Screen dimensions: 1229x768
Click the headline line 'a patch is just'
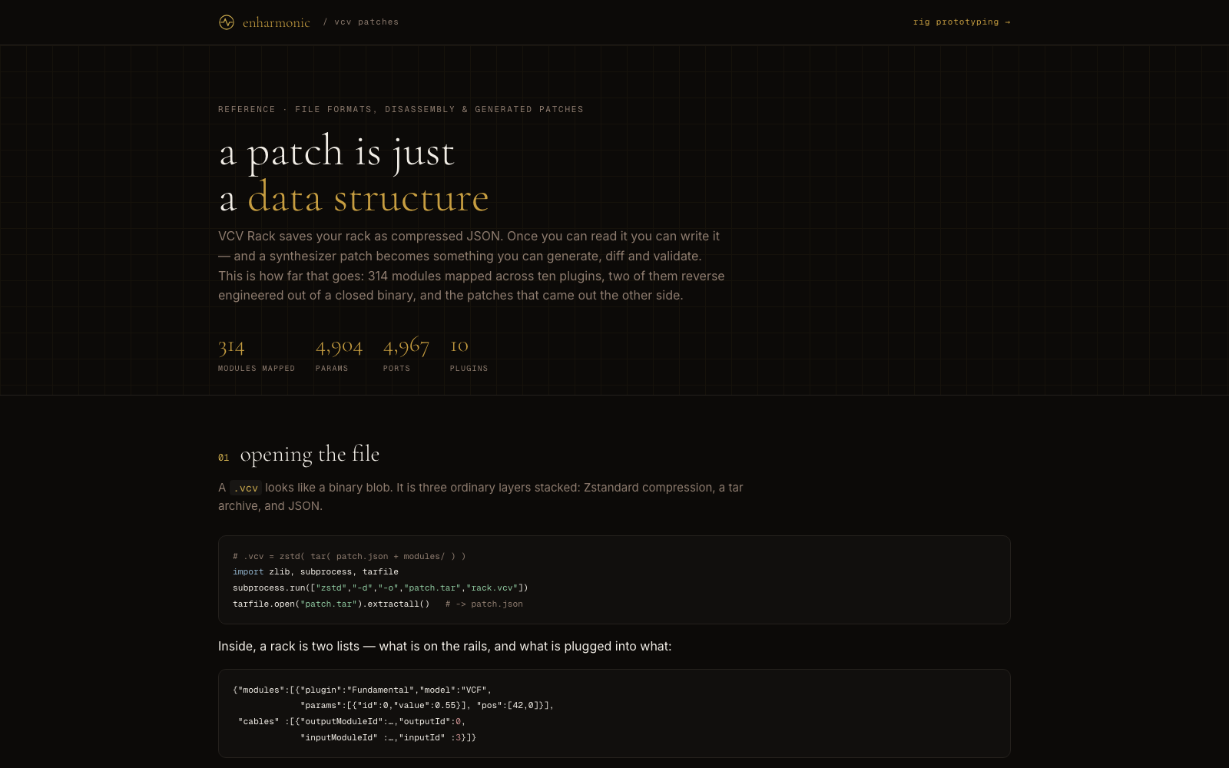(x=336, y=151)
